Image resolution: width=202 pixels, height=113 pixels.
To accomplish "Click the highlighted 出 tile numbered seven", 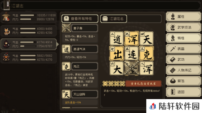I will (x=116, y=53).
